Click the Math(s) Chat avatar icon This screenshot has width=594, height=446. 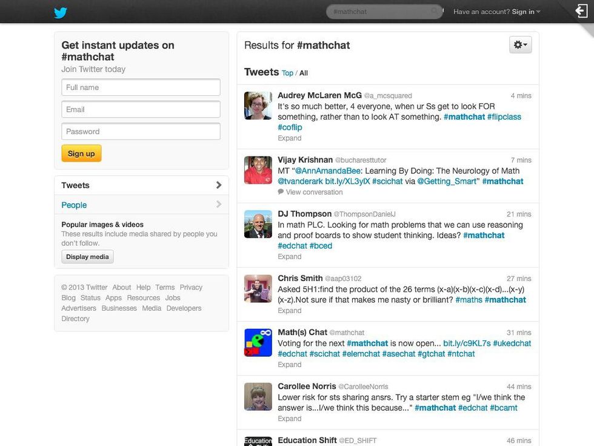(258, 343)
